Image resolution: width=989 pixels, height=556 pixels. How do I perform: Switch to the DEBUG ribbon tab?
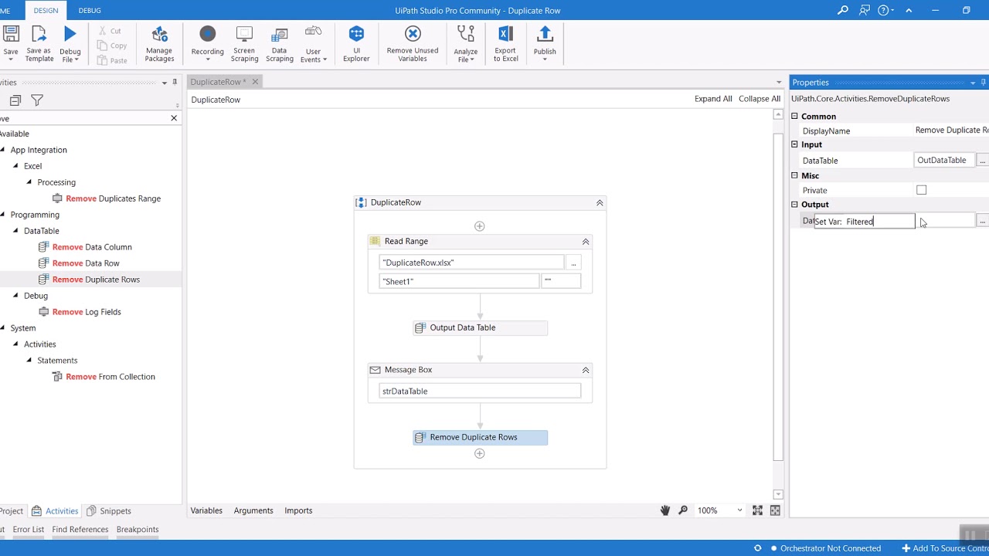[90, 10]
